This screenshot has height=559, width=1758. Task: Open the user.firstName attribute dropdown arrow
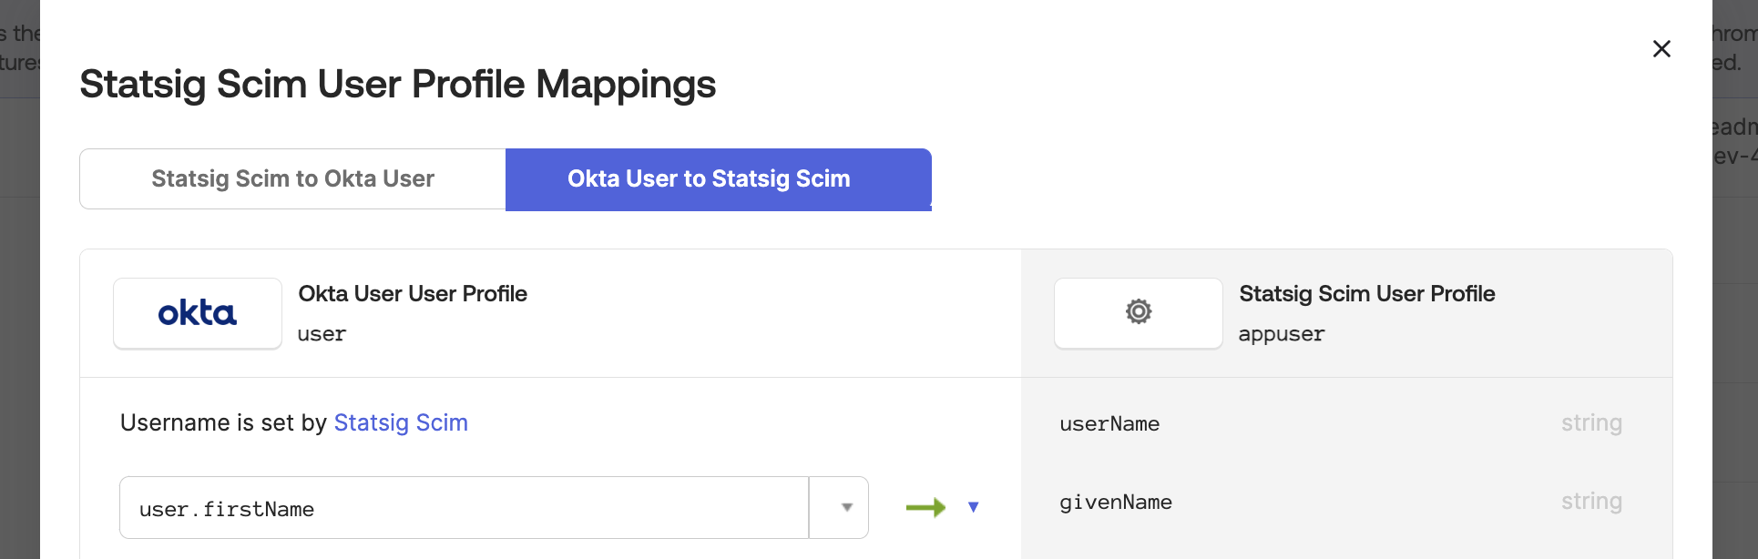(839, 508)
